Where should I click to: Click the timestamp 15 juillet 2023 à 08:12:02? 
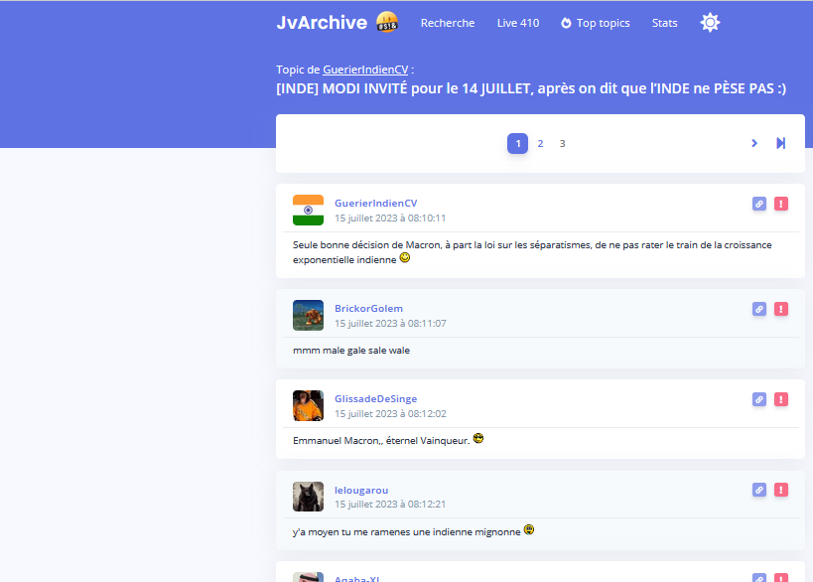pyautogui.click(x=390, y=413)
